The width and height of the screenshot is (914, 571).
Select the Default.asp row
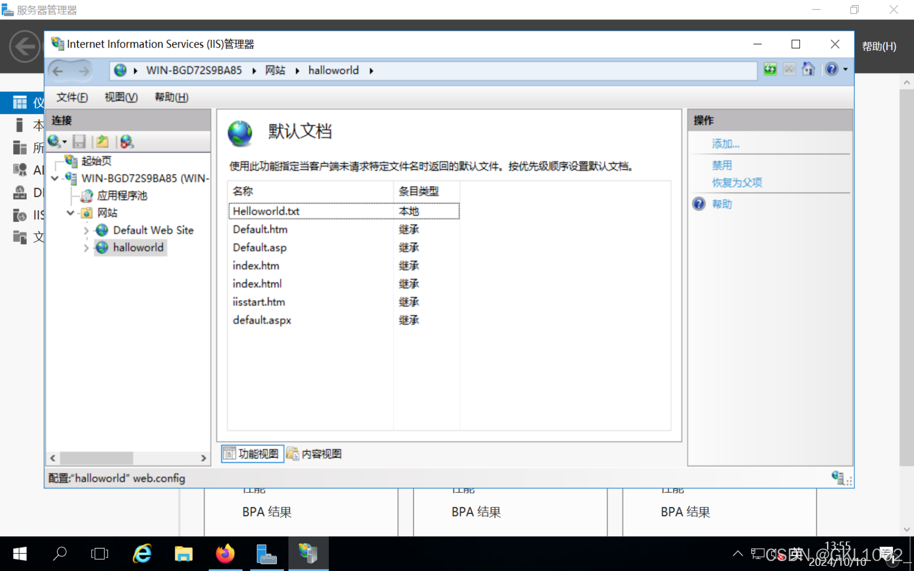point(344,247)
